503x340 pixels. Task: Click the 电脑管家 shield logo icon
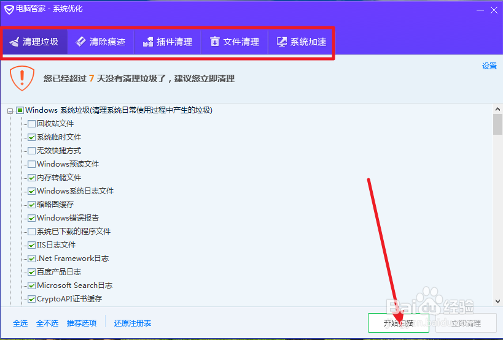point(9,10)
